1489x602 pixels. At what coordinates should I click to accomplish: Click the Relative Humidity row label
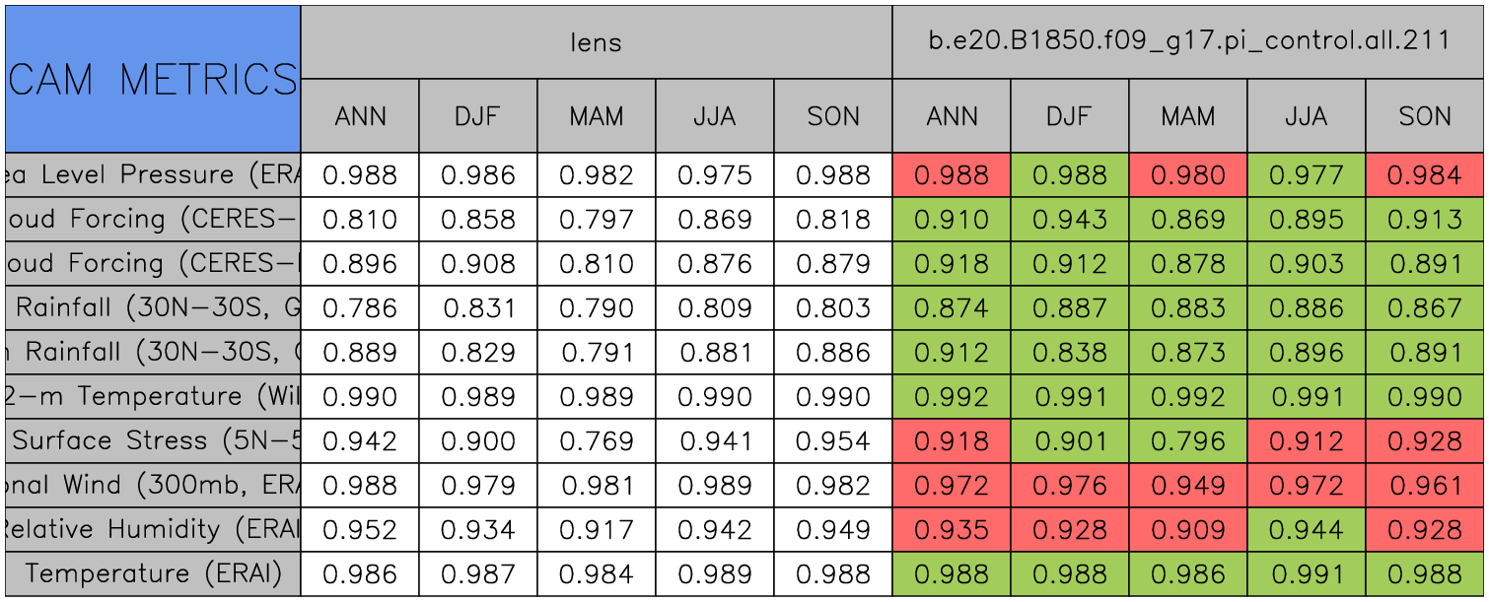(x=153, y=529)
